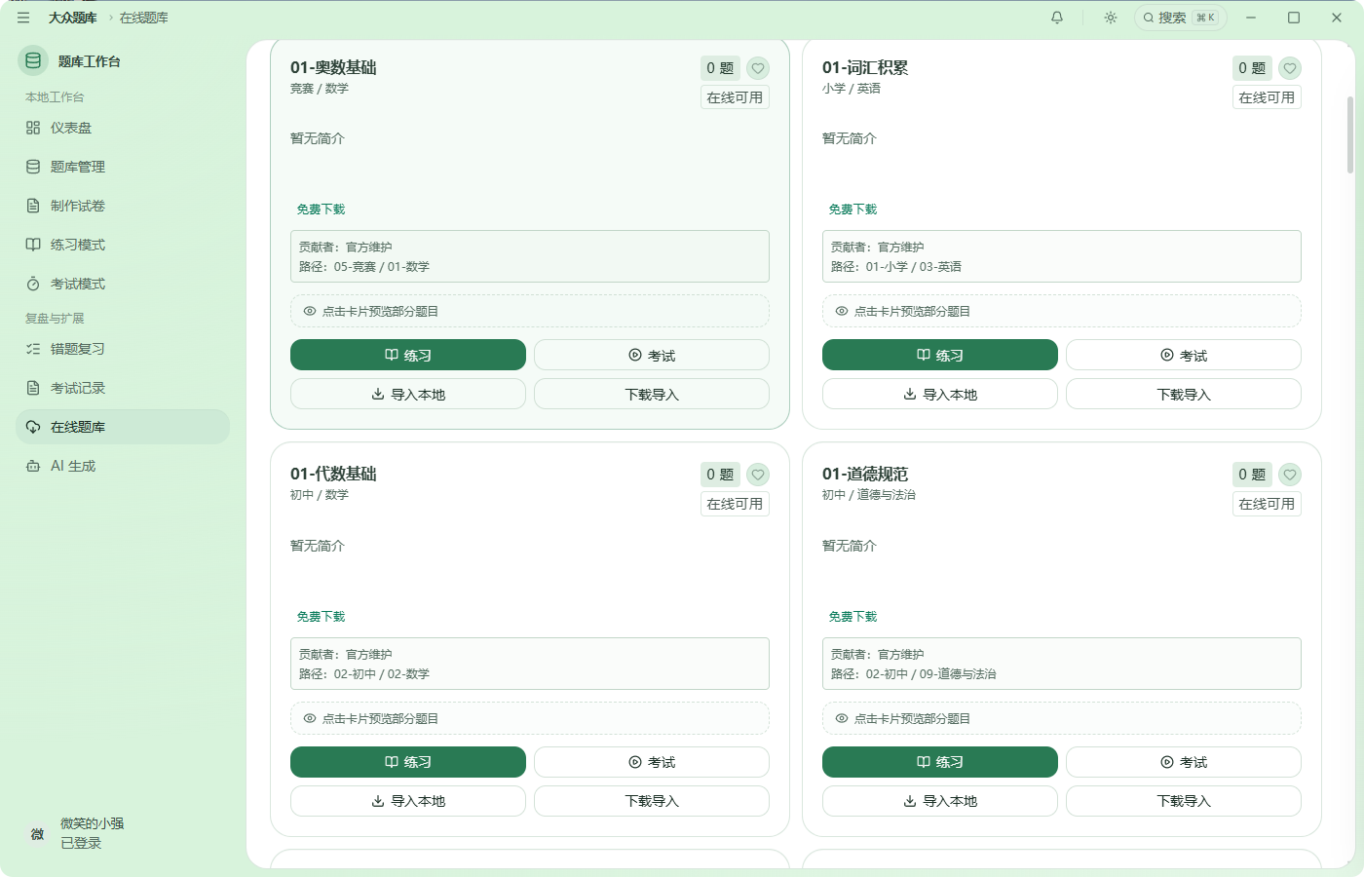Start 练习 for 01-代数基础
Viewport: 1364px width, 877px height.
pos(408,762)
